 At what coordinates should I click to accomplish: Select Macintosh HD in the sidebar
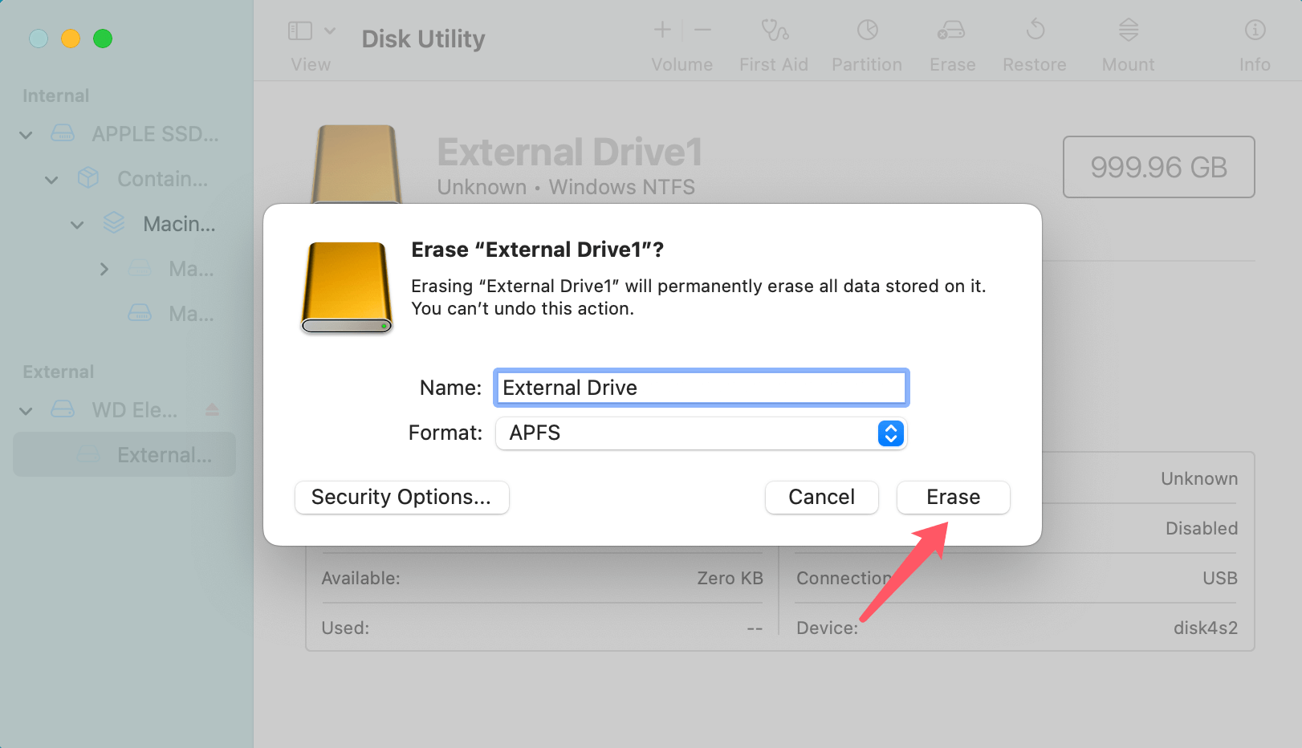coord(178,224)
